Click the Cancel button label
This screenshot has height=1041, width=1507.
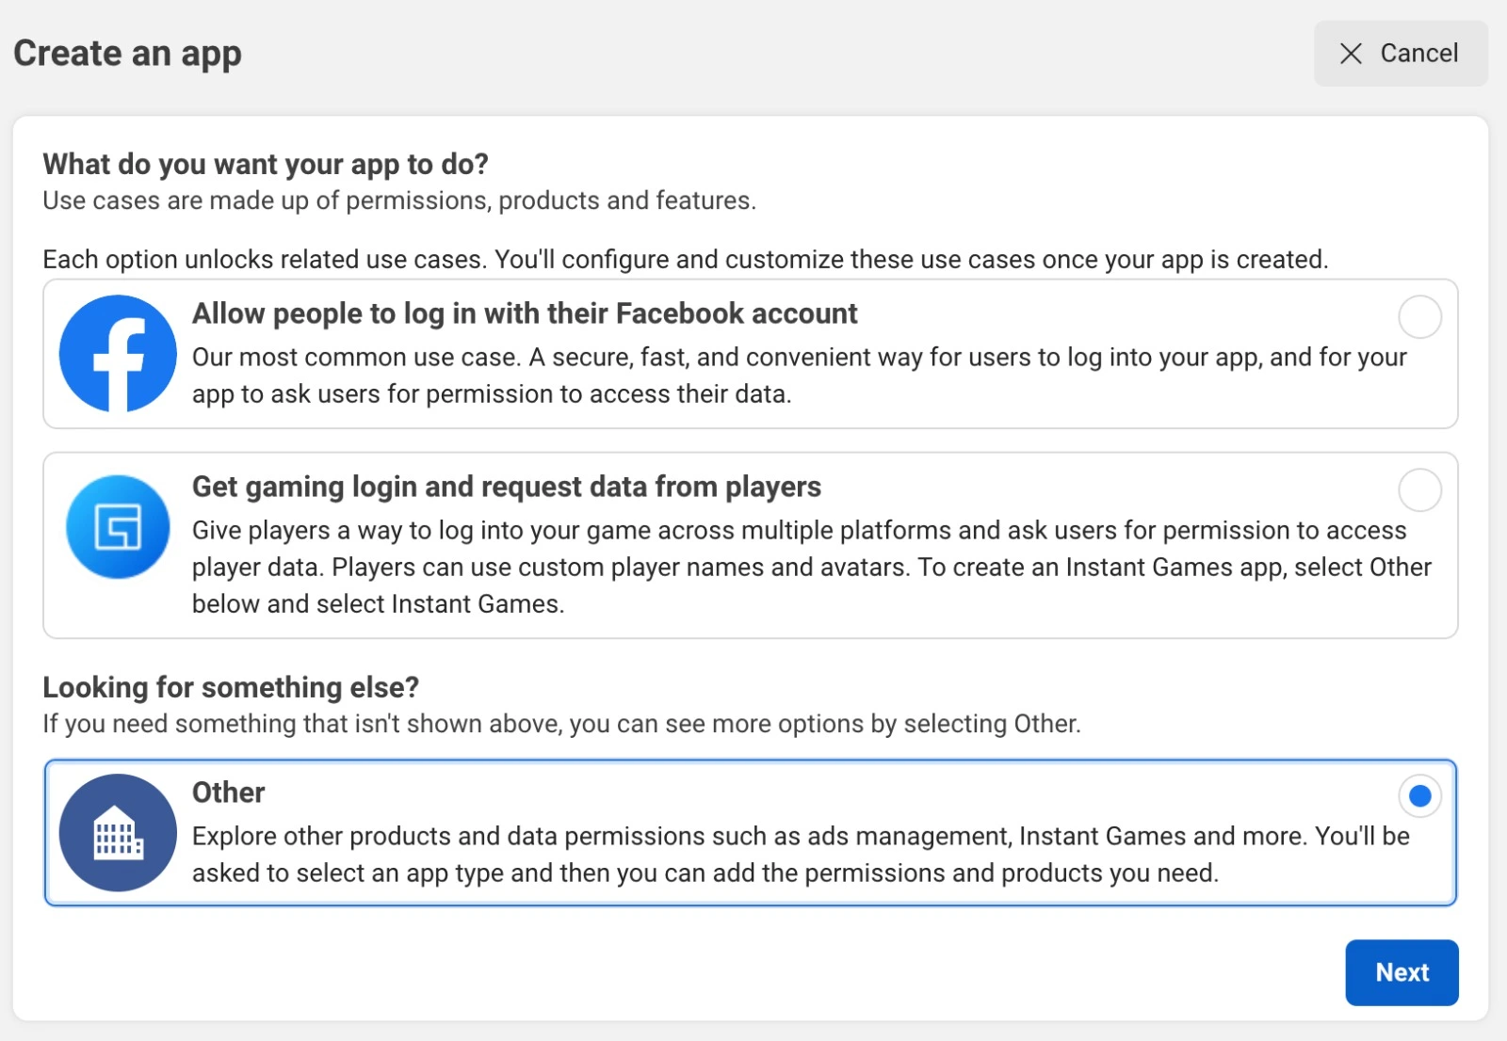(1418, 54)
